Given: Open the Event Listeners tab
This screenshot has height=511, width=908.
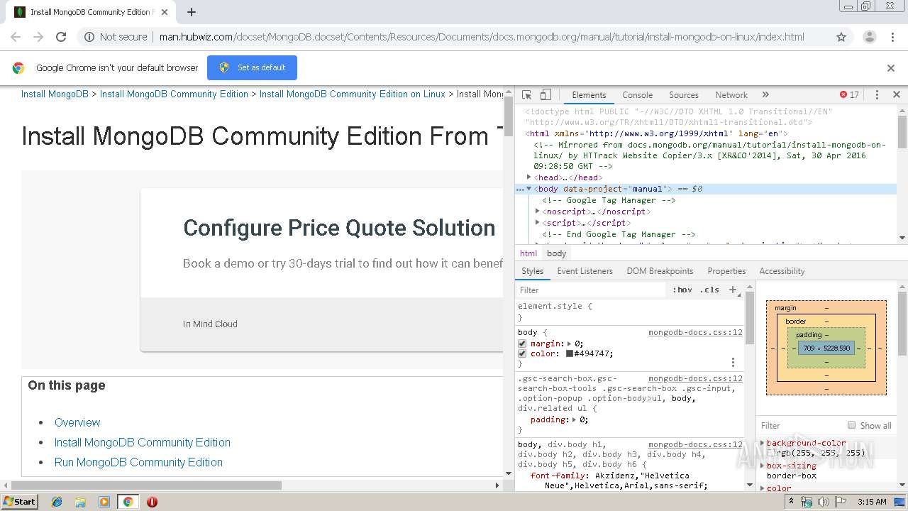Looking at the screenshot, I should 585,271.
